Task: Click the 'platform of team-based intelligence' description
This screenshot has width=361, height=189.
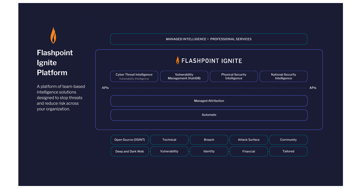Action: (x=61, y=98)
